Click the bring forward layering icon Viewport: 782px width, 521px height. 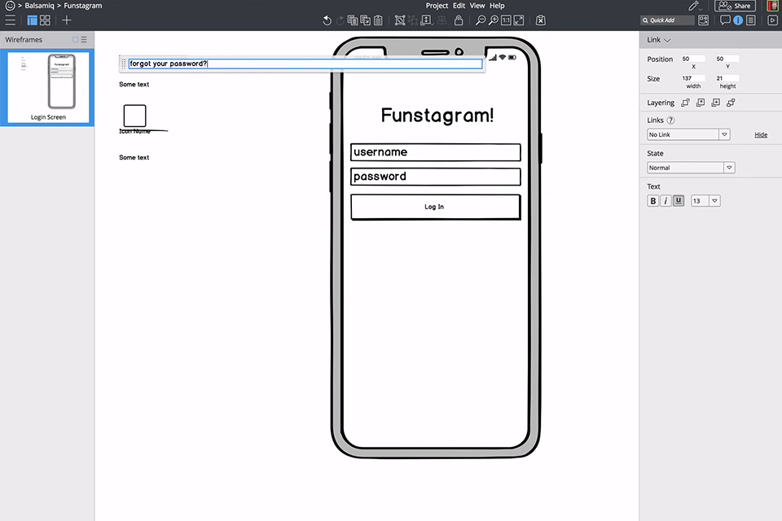click(x=701, y=103)
